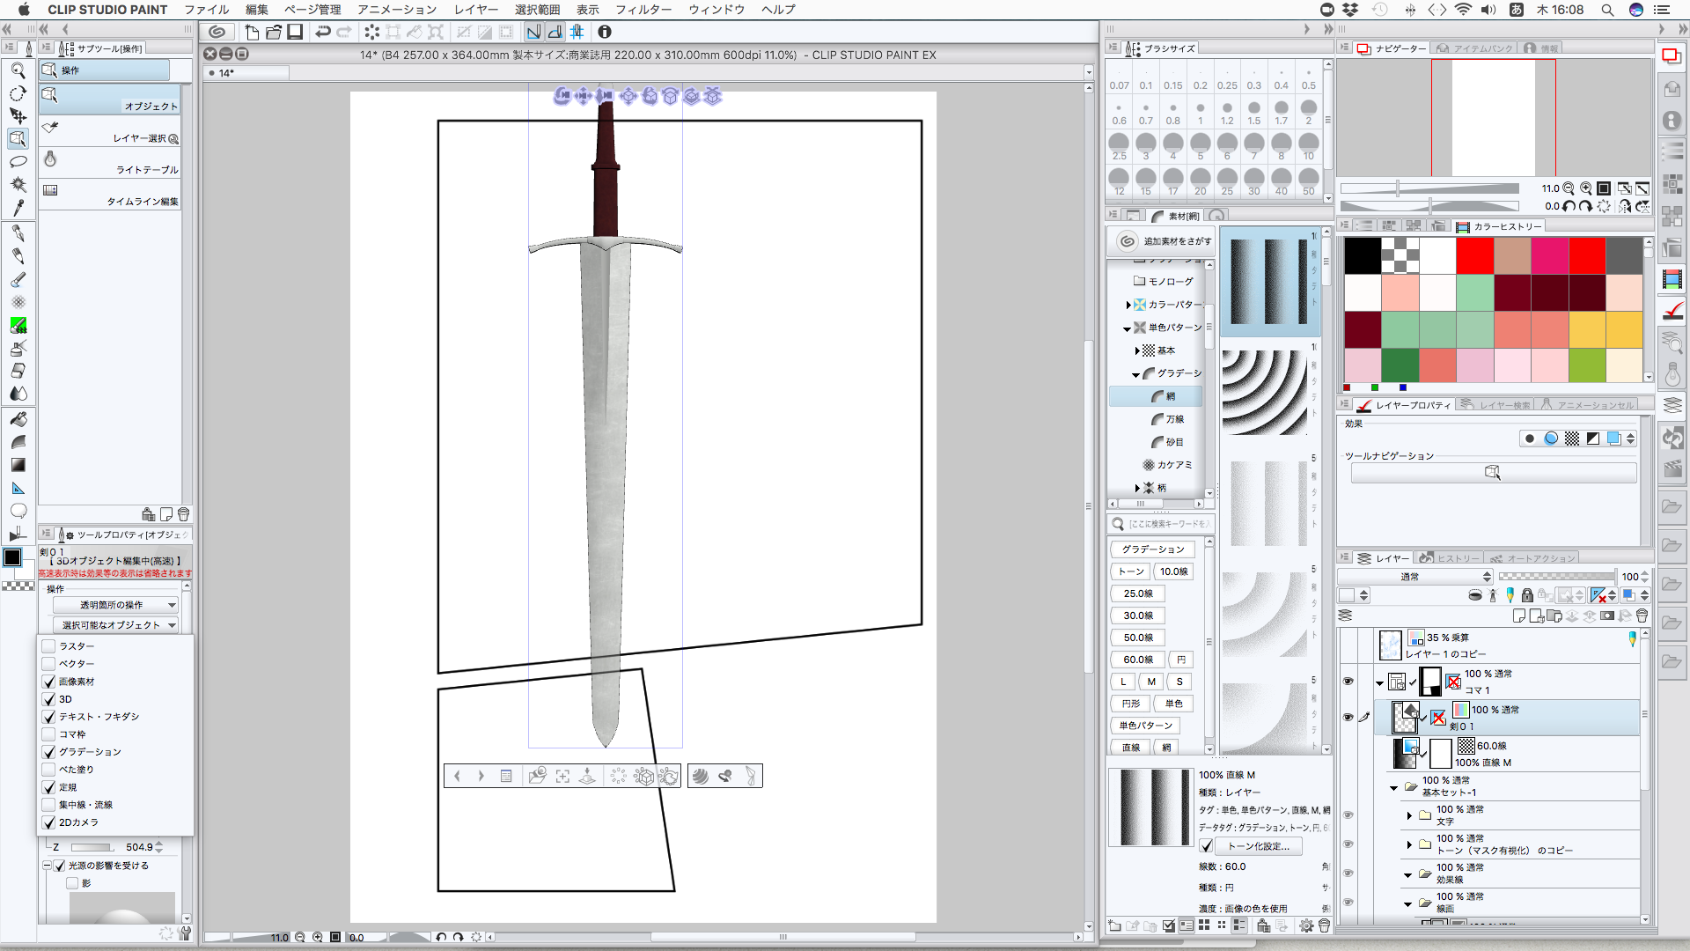Toggle visibility of the Koma 1 folder layer
Image resolution: width=1690 pixels, height=951 pixels.
tap(1348, 681)
